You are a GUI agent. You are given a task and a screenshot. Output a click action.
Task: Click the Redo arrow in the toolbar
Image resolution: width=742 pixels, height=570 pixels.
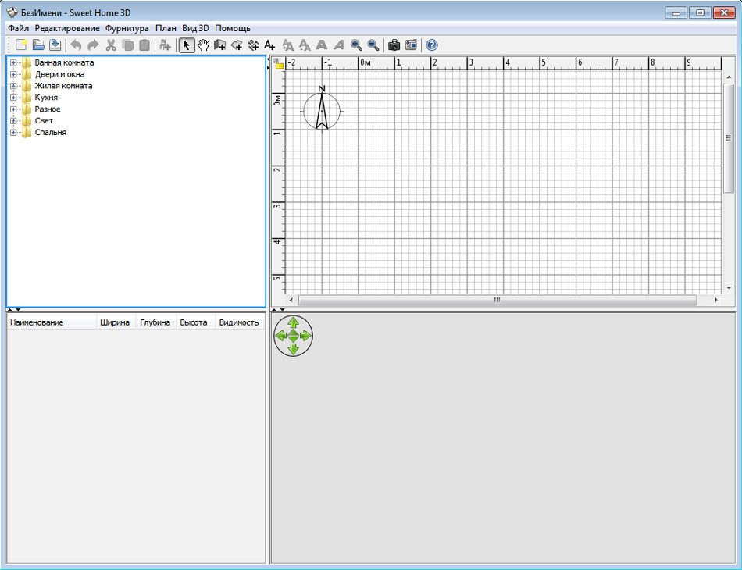93,45
